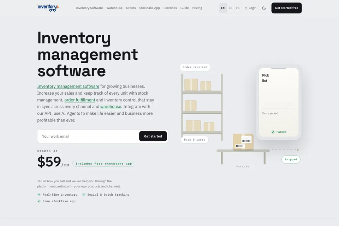Follow the Inventory management software link

tap(68, 86)
